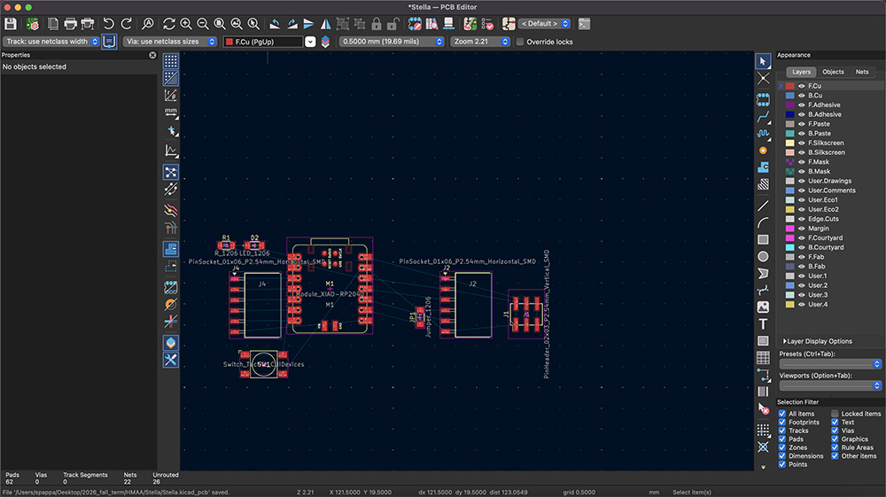Hide the Edge.Cuts layer
Viewport: 886px width, 497px height.
pos(801,219)
